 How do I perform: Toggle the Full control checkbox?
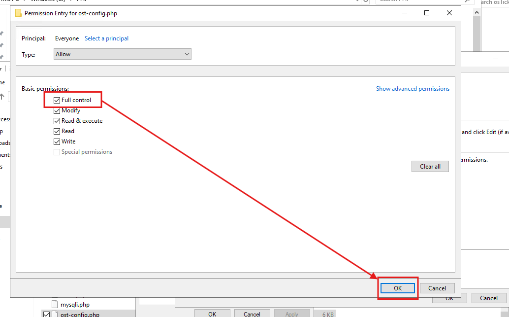coord(57,100)
